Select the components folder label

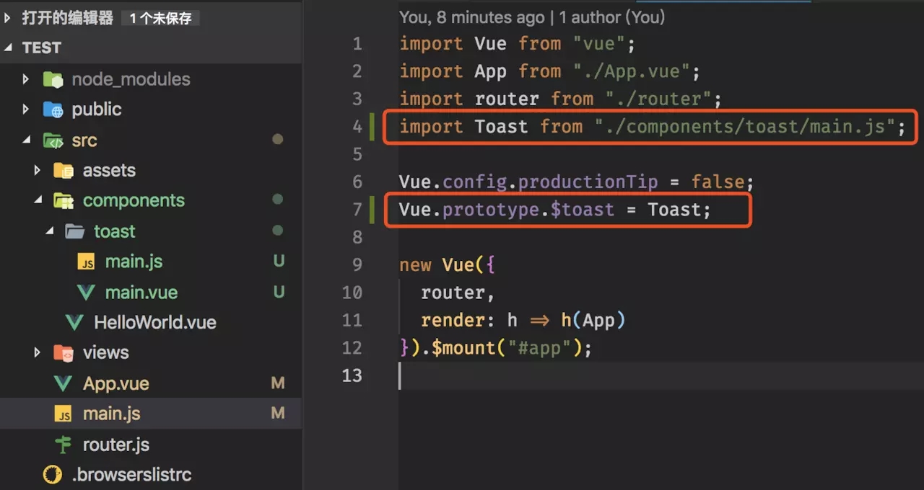tap(134, 200)
